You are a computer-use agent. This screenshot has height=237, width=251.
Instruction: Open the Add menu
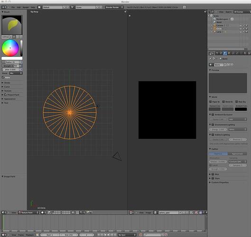pyautogui.click(x=19, y=8)
